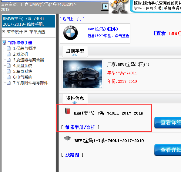
Task: Click 包含169个车型,点击查看 link
Action: click(x=108, y=36)
